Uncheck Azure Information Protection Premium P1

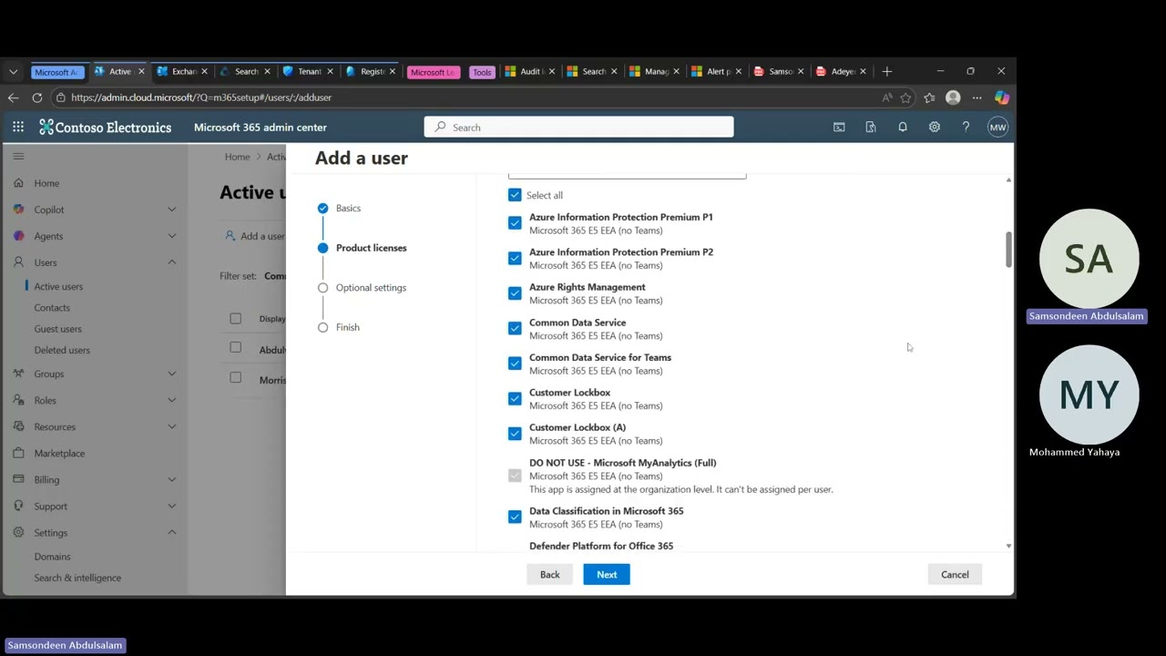515,223
